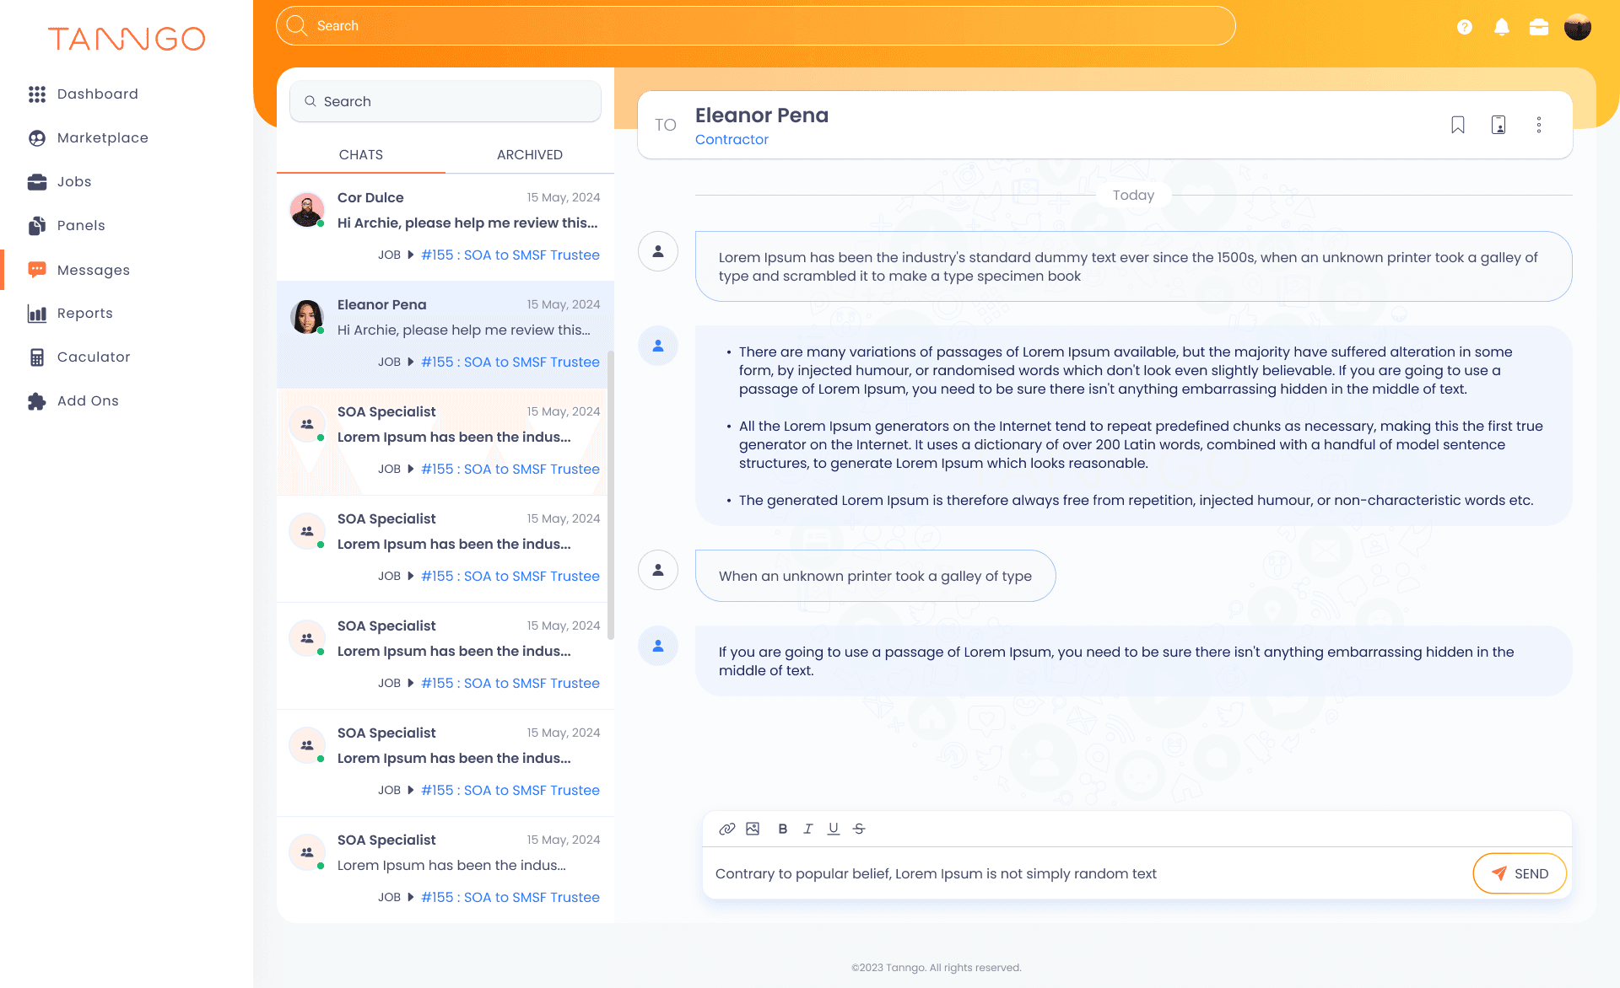Click the briefcase icon in top bar

(x=1539, y=27)
